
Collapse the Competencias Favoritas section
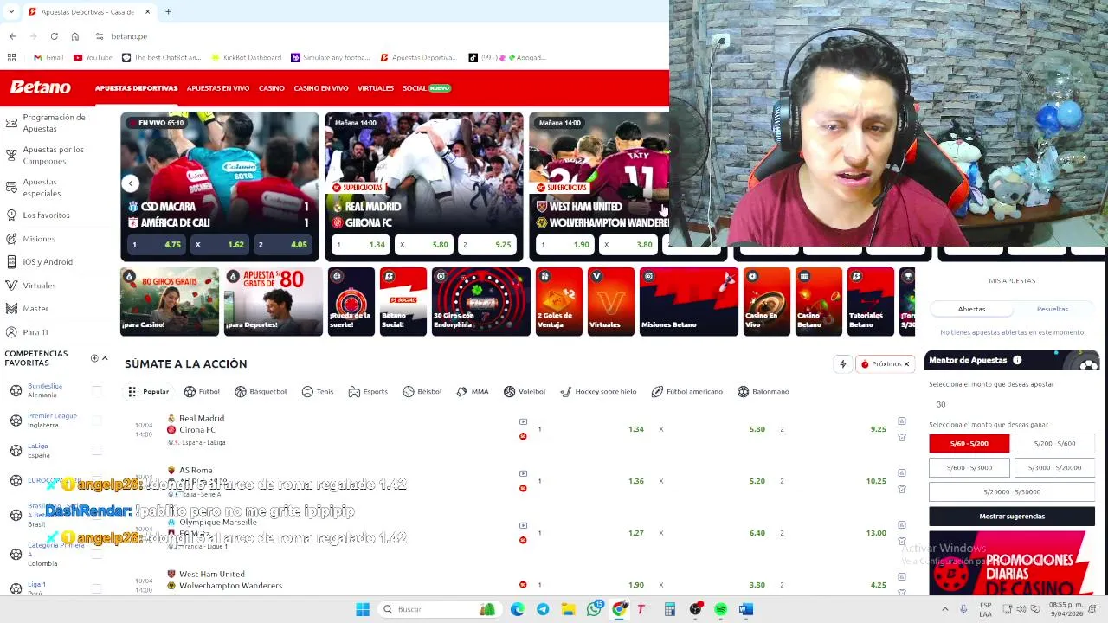[x=105, y=358]
